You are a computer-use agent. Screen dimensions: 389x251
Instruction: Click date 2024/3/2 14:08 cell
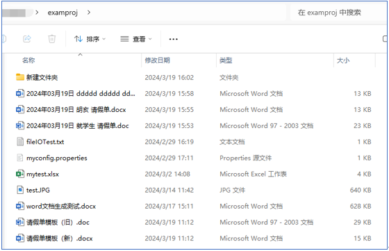167,175
